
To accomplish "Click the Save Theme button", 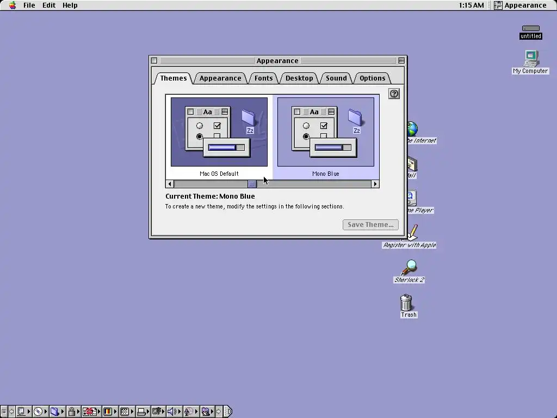I will tap(370, 225).
